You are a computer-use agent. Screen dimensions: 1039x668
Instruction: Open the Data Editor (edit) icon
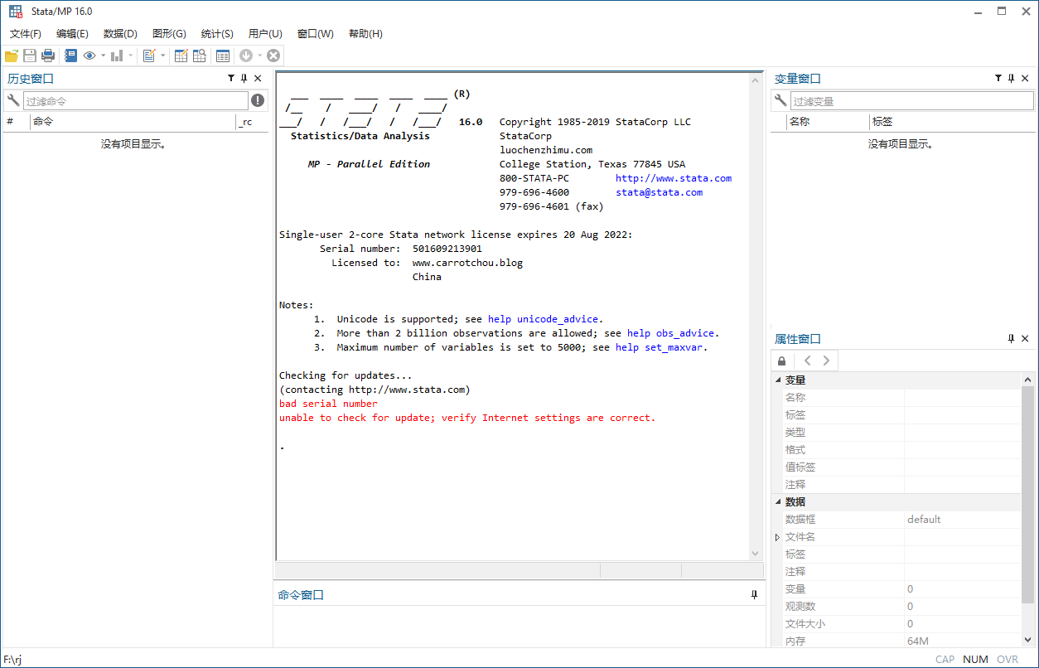pyautogui.click(x=181, y=56)
